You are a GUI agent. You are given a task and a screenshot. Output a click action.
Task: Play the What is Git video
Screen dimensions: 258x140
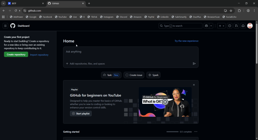pos(165,102)
